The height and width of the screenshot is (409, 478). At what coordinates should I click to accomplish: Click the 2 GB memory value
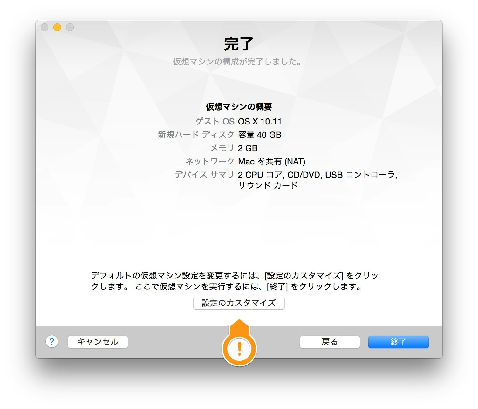tap(248, 148)
